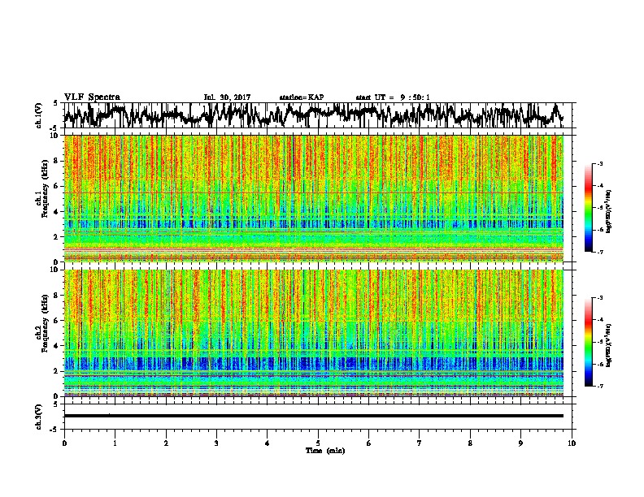Click the "ch.1(V)" waveform axis label
The image size is (644, 497).
[x=38, y=115]
